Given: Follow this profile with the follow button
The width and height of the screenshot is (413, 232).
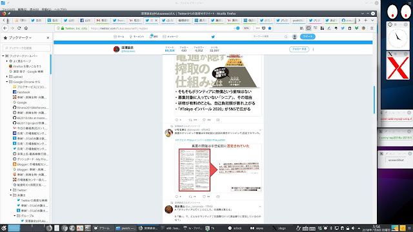Looking at the screenshot, I should coord(299,49).
